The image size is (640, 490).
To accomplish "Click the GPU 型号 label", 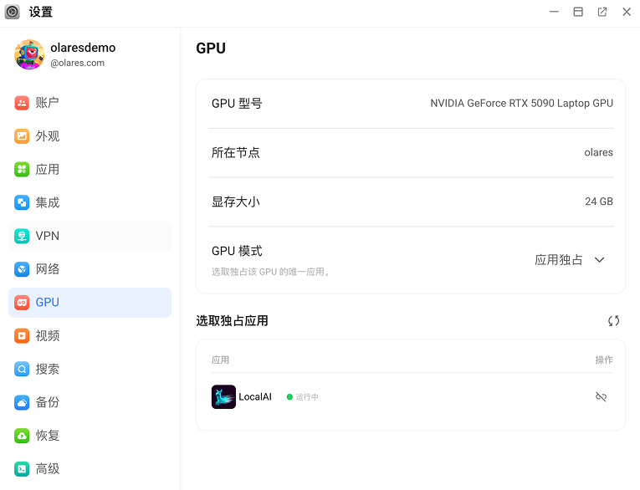I will 237,104.
